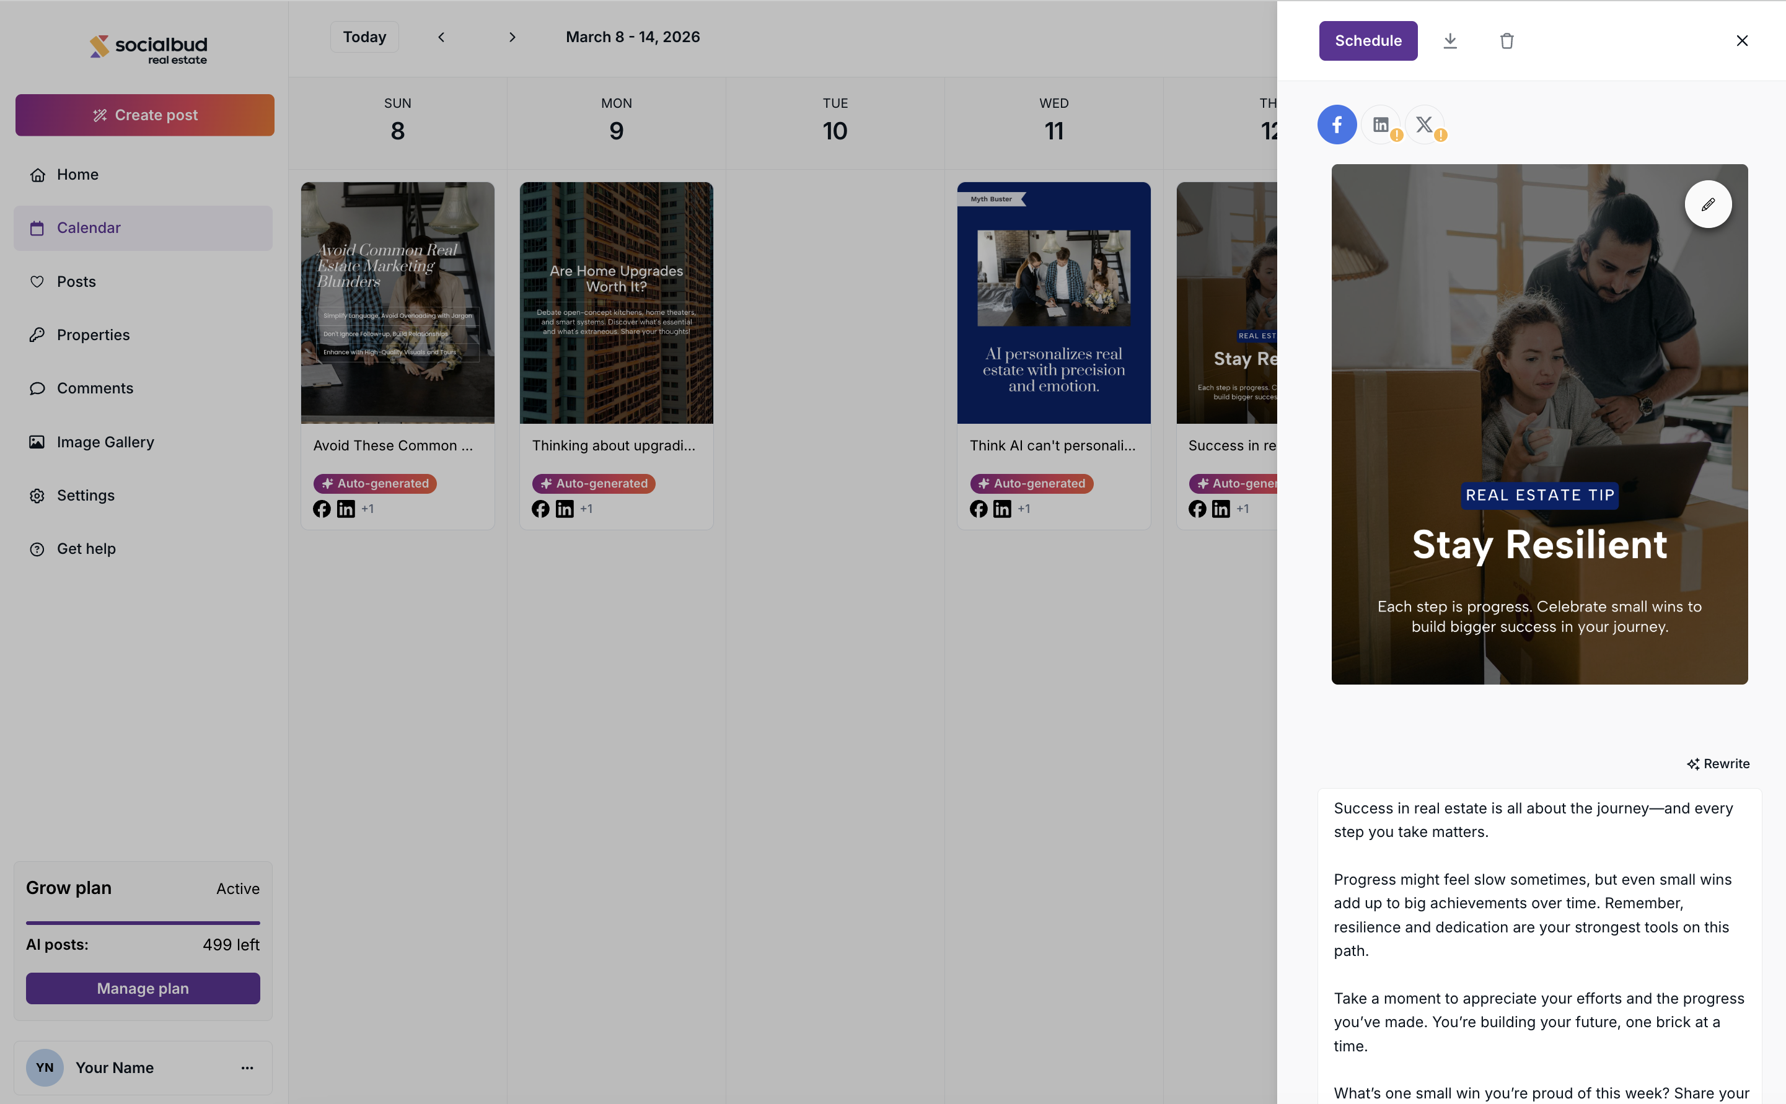Open the Image Gallery
The height and width of the screenshot is (1104, 1786).
pyautogui.click(x=105, y=442)
